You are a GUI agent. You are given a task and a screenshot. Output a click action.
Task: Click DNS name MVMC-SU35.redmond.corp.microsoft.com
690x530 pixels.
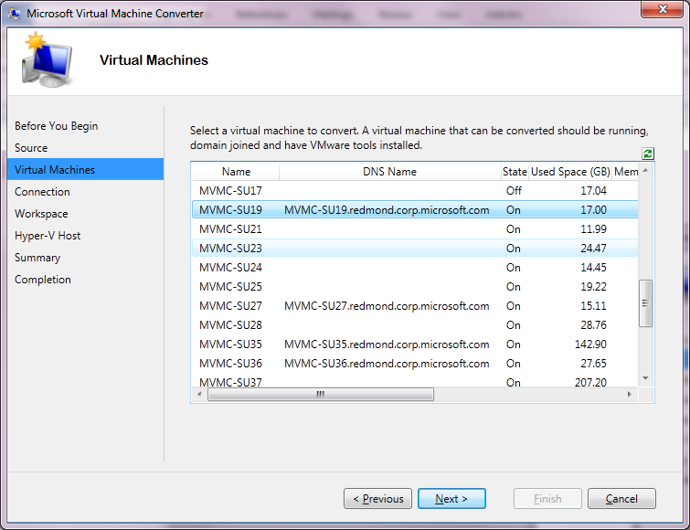tap(387, 344)
